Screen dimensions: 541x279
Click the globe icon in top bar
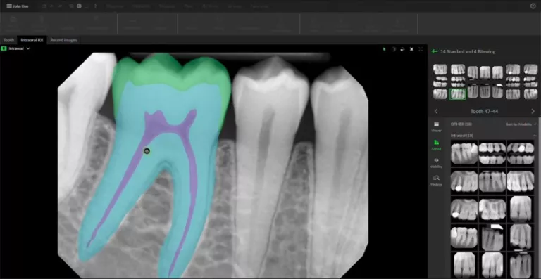point(79,6)
